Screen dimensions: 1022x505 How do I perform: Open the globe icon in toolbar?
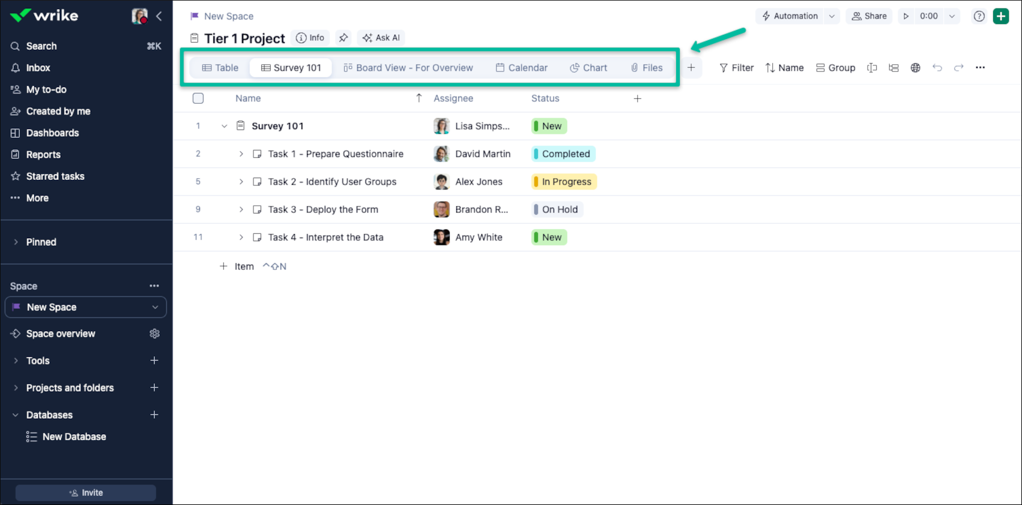(x=915, y=68)
